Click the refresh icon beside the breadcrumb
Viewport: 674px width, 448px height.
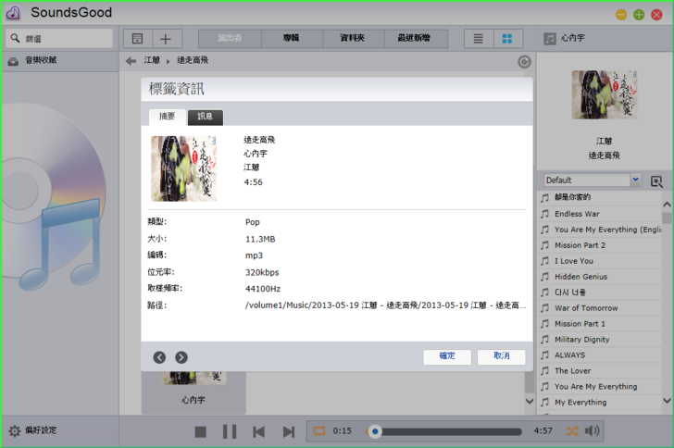click(x=524, y=61)
